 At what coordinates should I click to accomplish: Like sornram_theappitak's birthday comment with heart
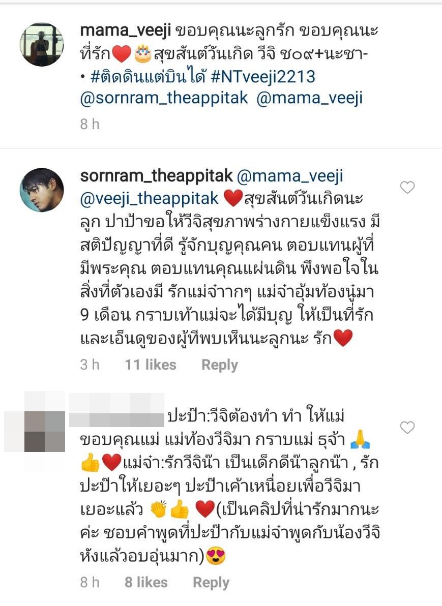[407, 188]
